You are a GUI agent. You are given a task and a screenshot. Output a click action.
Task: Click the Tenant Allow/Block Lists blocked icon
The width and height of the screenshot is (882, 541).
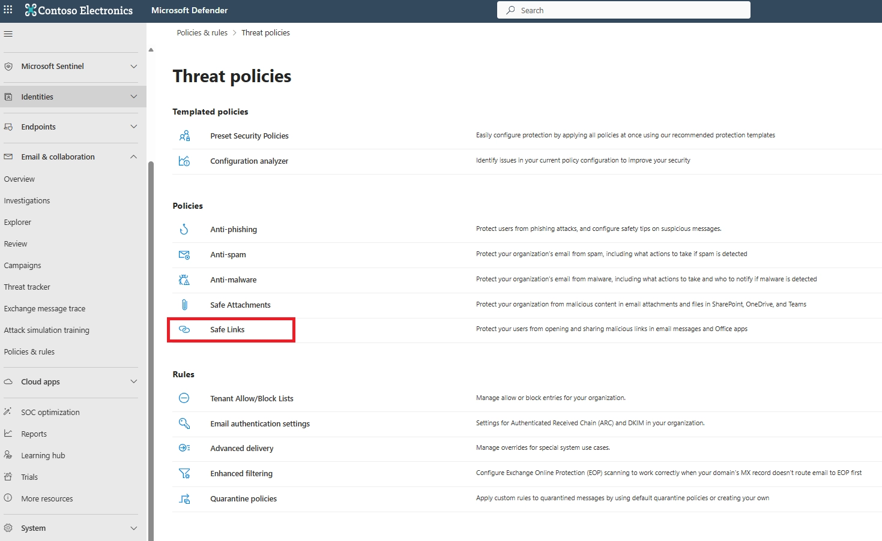pyautogui.click(x=184, y=398)
